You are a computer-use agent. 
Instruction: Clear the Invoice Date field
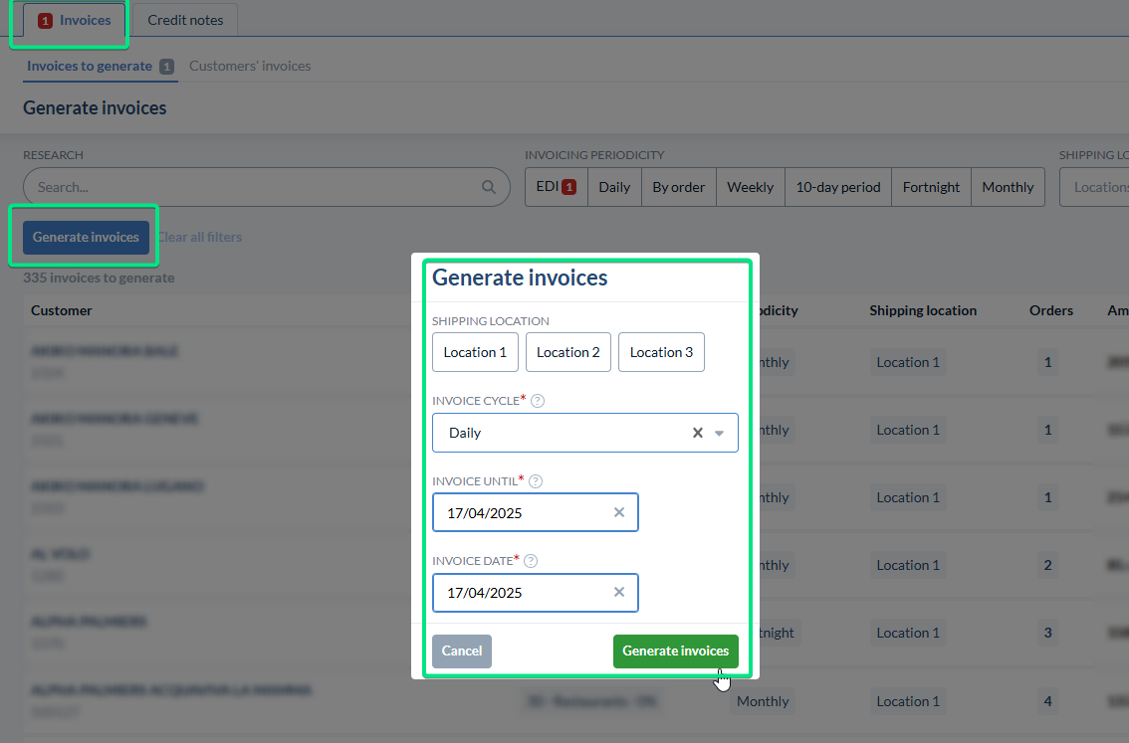[619, 592]
